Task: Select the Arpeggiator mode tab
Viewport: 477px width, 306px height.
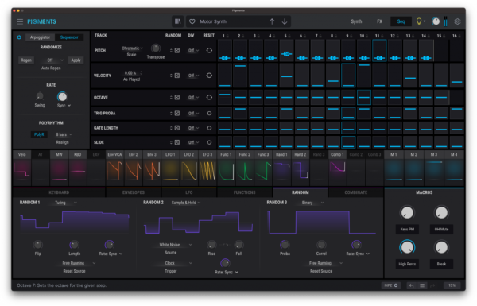Action: [x=40, y=37]
